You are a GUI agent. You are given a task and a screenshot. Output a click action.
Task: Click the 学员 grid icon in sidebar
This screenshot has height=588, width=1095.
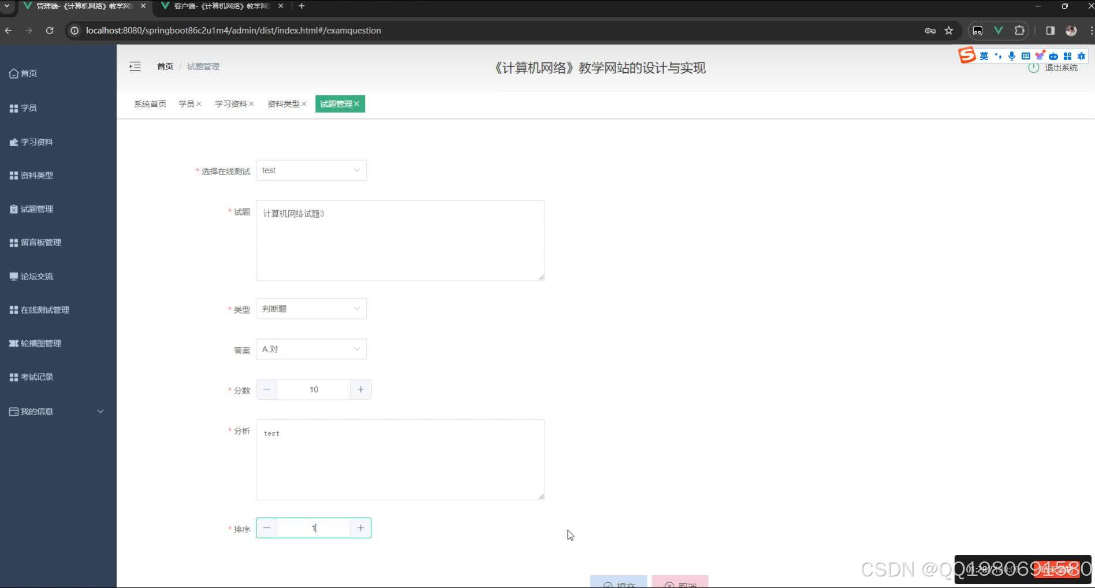[14, 108]
